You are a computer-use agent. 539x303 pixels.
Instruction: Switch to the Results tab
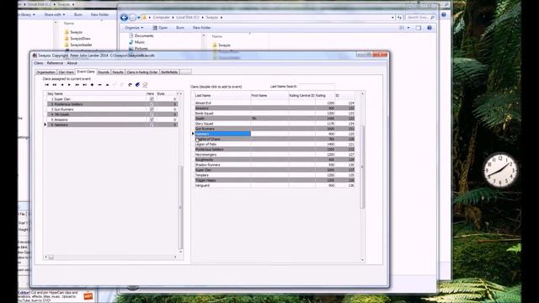tap(118, 72)
